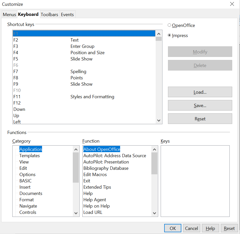This screenshot has height=234, width=240.
Task: Select the F5 Slide Show shortcut row
Action: click(84, 59)
